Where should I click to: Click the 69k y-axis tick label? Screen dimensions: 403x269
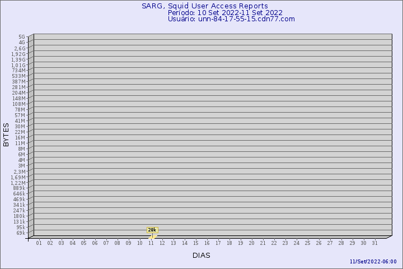21,233
